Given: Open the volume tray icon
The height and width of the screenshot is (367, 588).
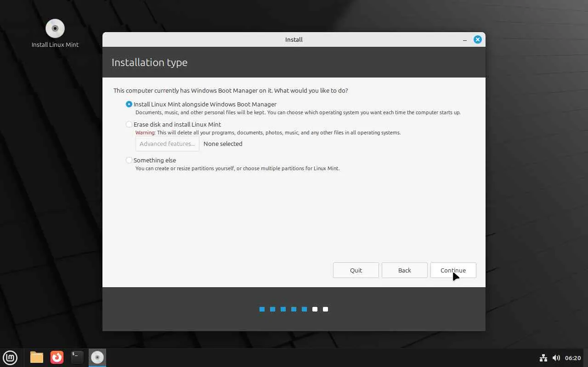Looking at the screenshot, I should tap(556, 358).
